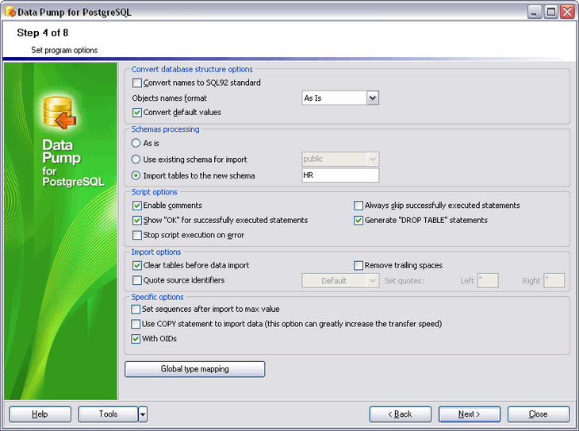Open the Tools button dropdown arrow

tap(143, 414)
